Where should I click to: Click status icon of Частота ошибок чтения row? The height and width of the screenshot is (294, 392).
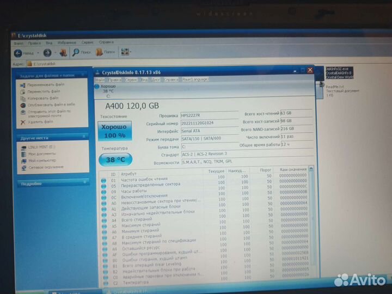pyautogui.click(x=103, y=181)
